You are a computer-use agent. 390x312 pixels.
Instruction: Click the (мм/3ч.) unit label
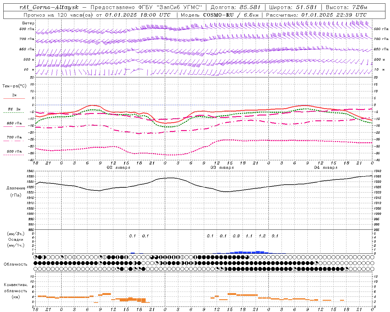click(16, 234)
